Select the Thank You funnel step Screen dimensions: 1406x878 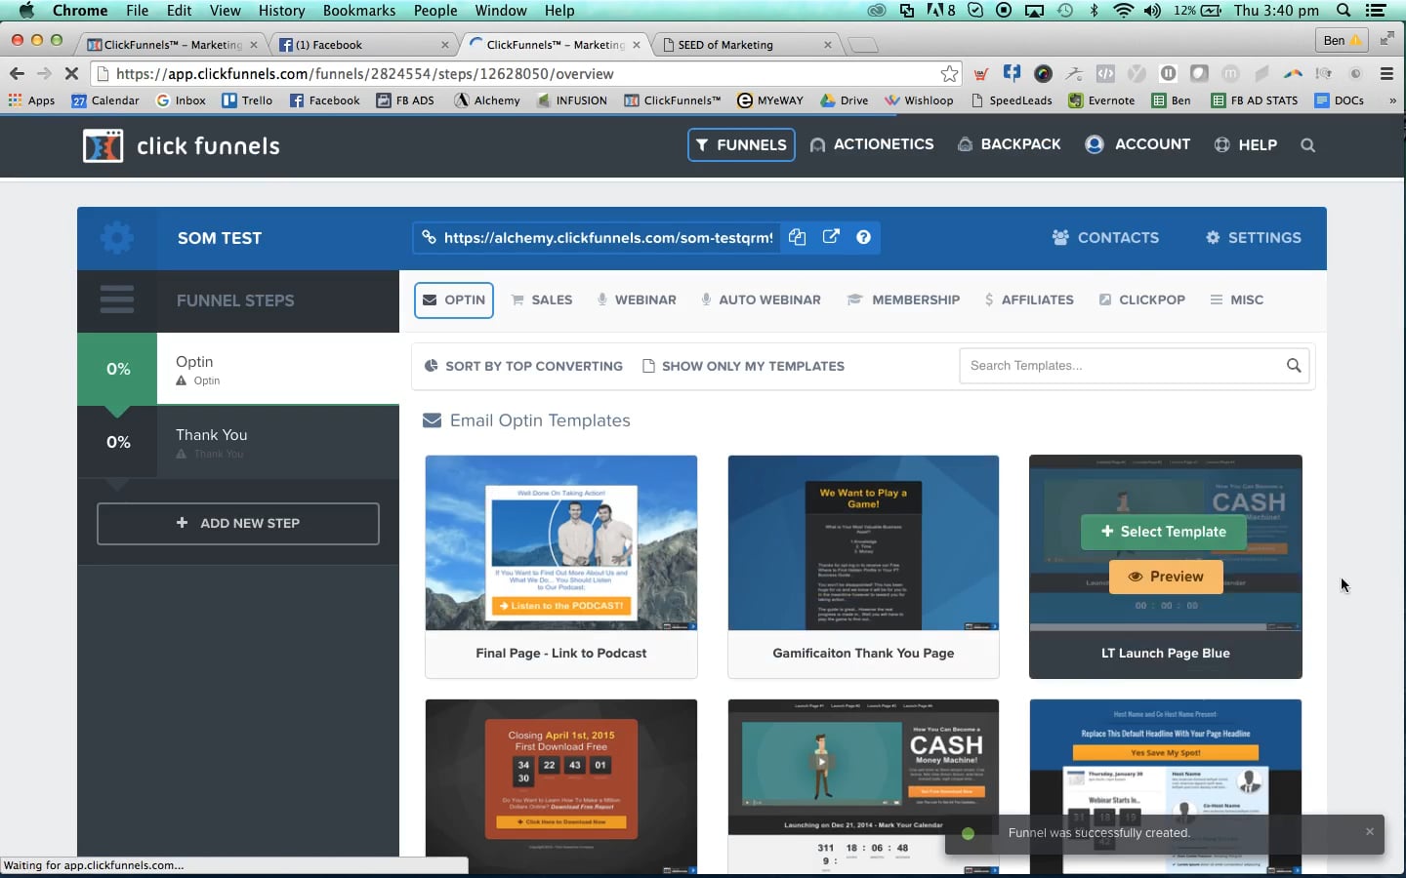click(x=238, y=442)
